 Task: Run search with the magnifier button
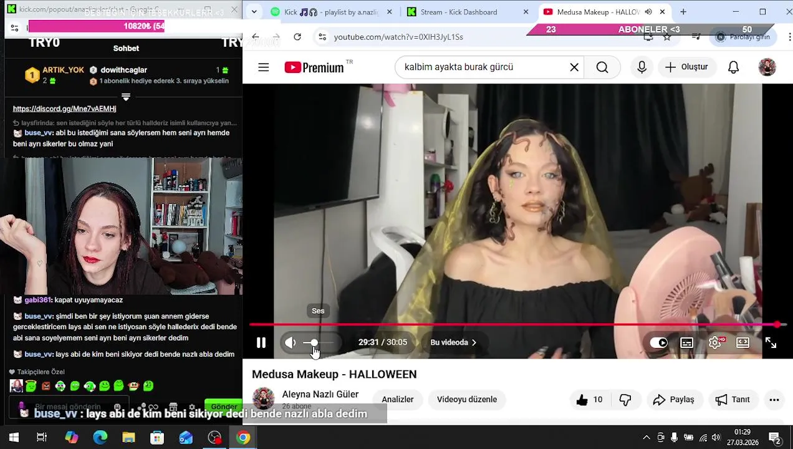click(602, 67)
